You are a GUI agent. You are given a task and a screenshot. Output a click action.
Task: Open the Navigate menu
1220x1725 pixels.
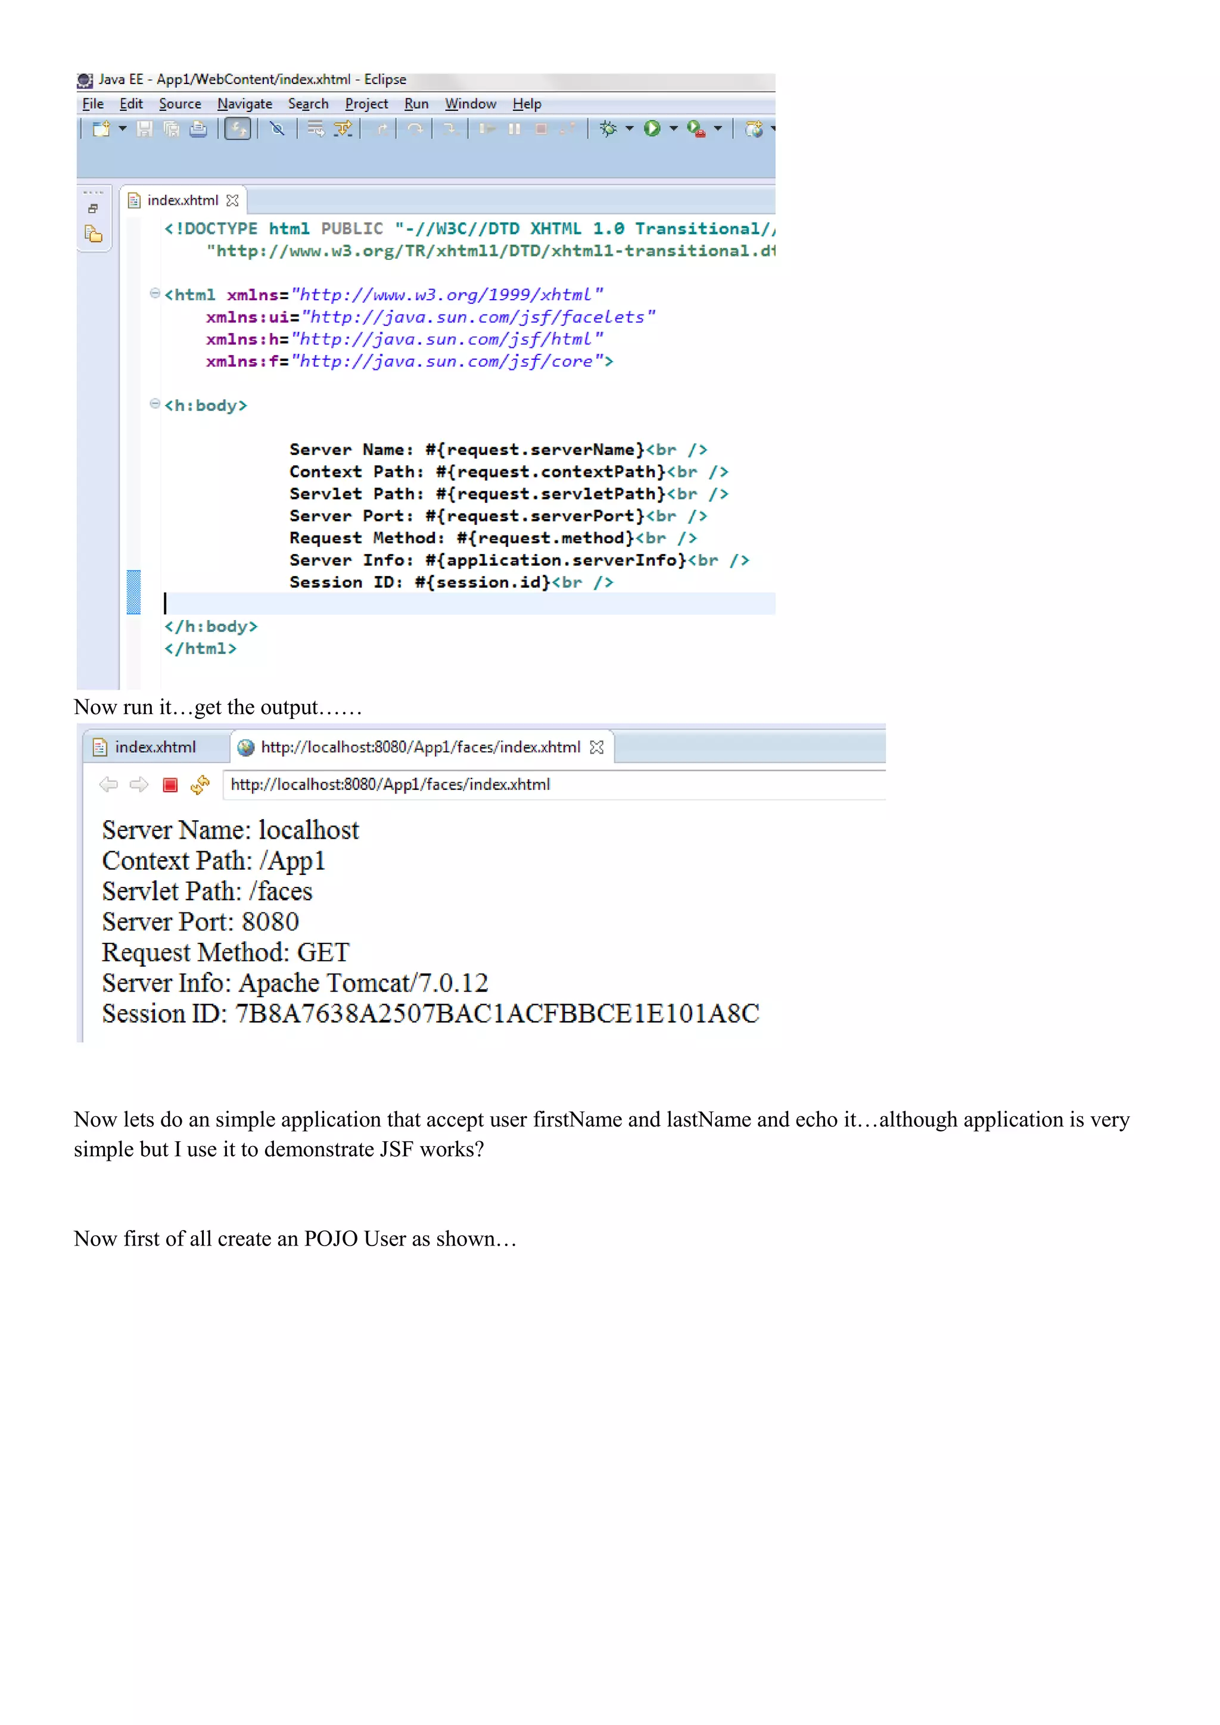[x=244, y=104]
